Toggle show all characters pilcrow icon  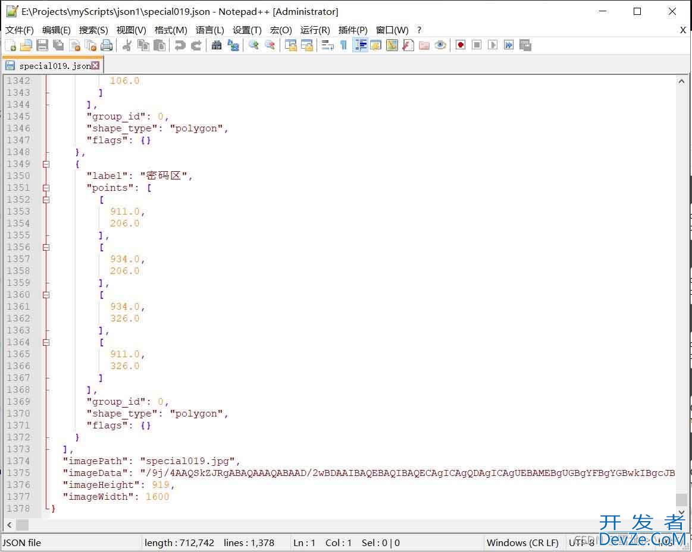343,45
